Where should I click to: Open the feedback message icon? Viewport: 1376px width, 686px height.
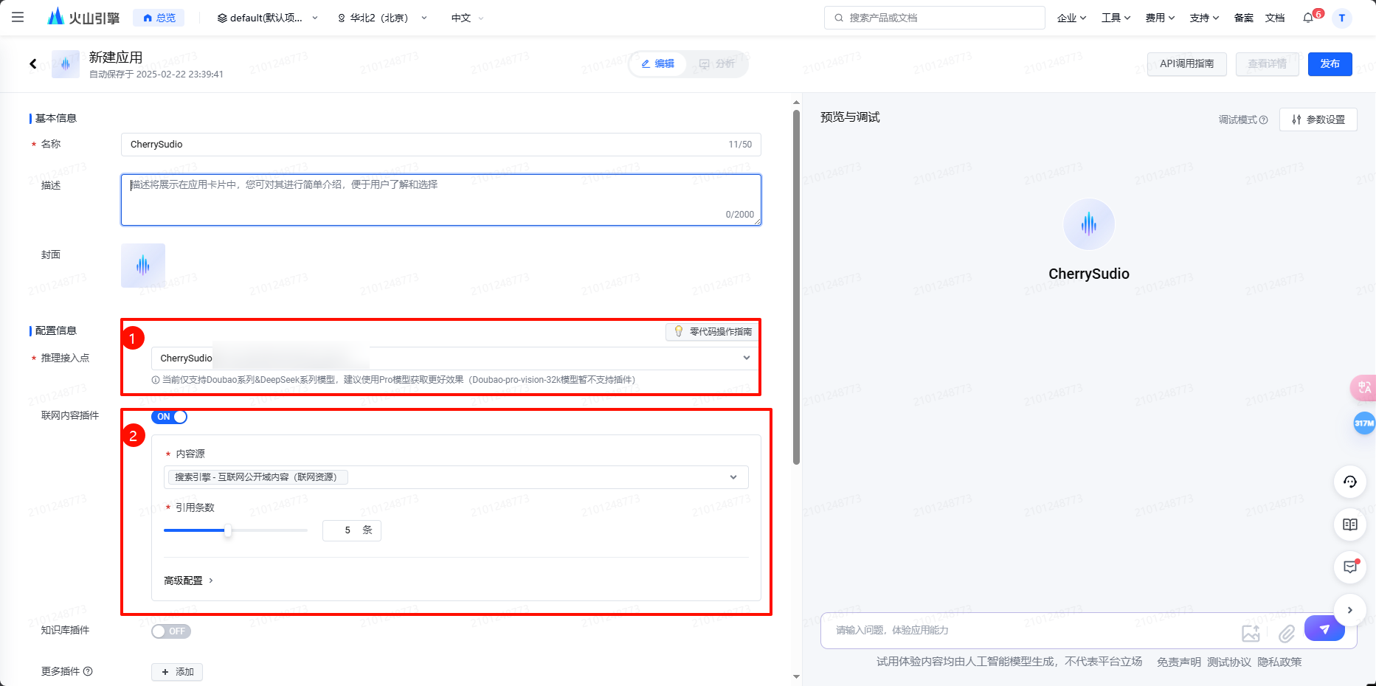tap(1350, 567)
